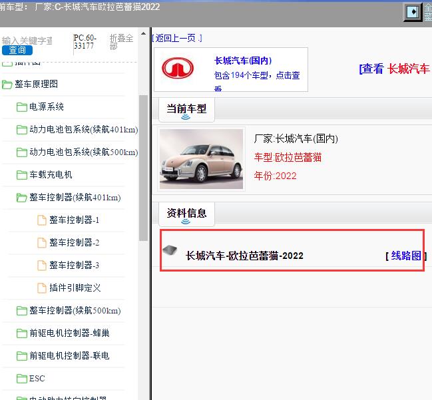This screenshot has width=432, height=400.
Task: Expand 前驱电机控制器-蜂巢 folder
Action: pos(69,333)
